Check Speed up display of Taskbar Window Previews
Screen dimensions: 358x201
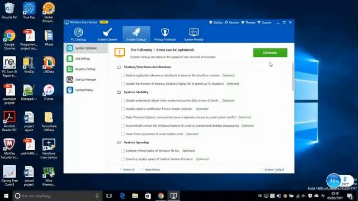[123, 159]
